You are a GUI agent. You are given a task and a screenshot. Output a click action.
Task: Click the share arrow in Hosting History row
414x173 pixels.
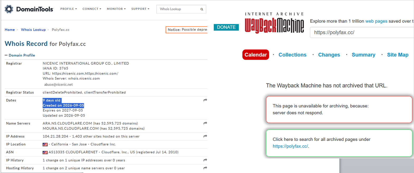tap(205, 168)
